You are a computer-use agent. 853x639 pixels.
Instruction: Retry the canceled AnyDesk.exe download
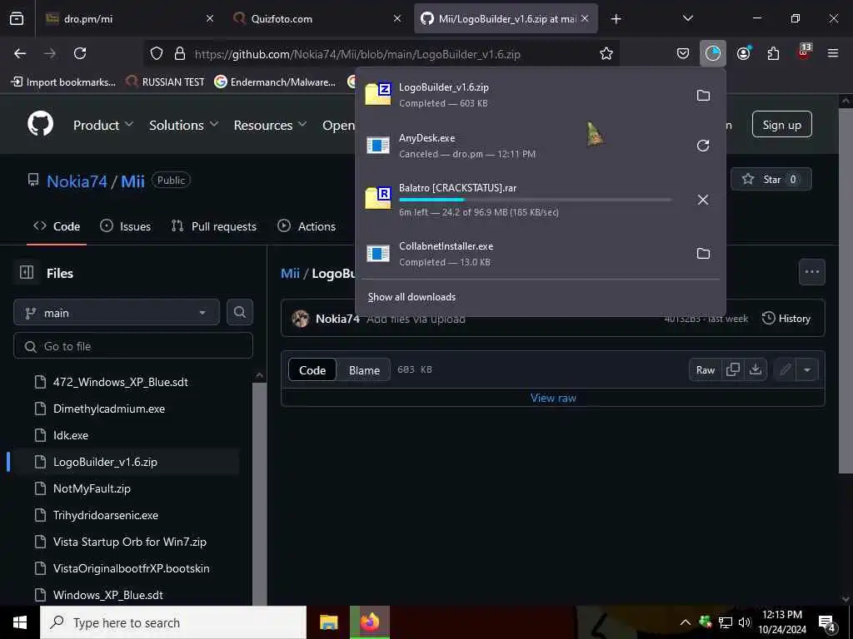point(703,146)
